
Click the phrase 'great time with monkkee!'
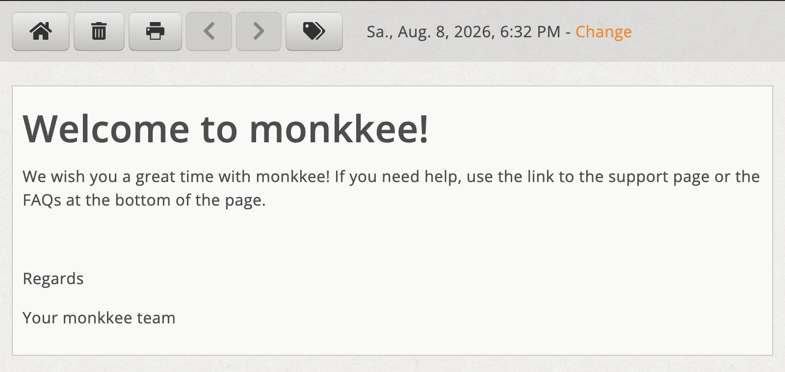pyautogui.click(x=233, y=177)
